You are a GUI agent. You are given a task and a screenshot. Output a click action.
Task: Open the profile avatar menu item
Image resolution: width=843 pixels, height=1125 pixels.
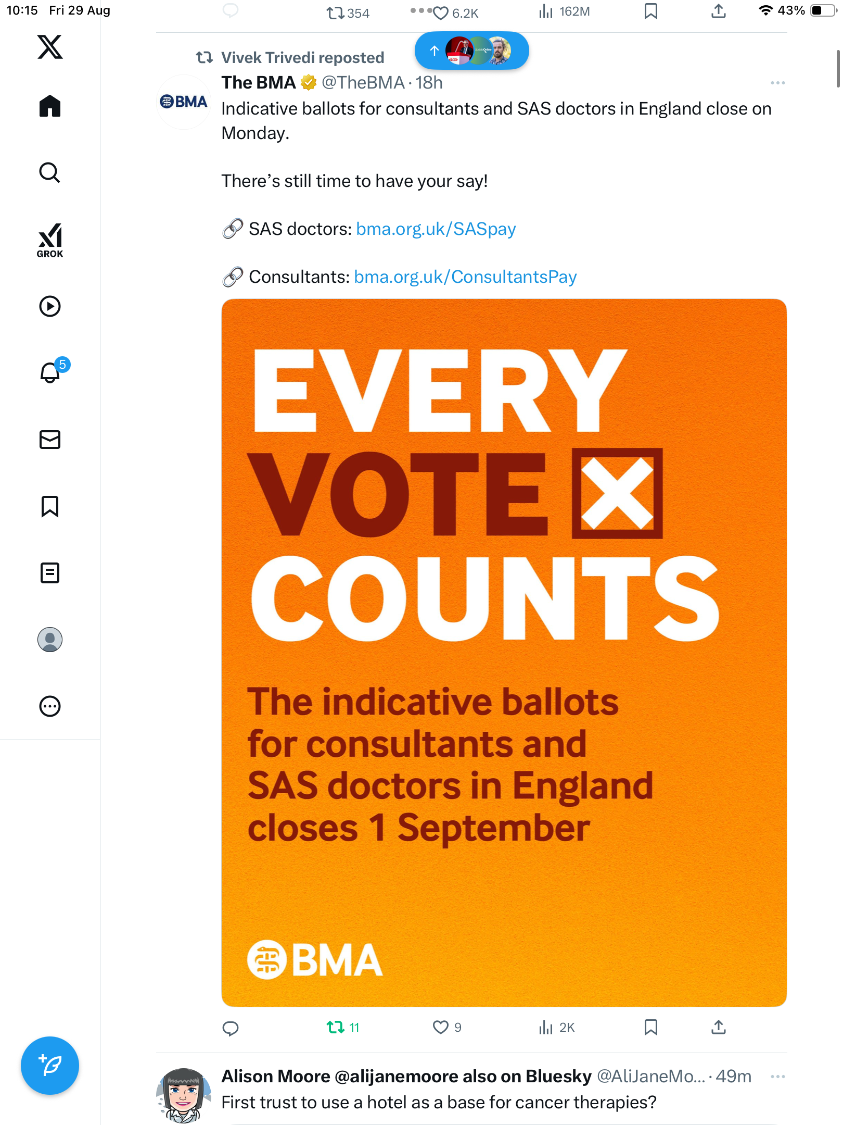coord(50,640)
